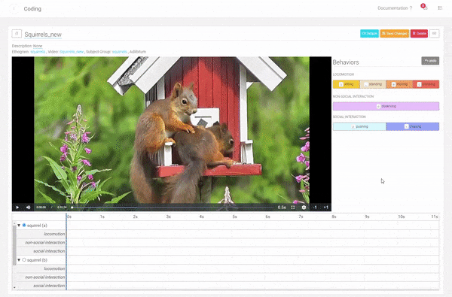Select squirrel (b) radio button
This screenshot has height=297, width=452.
24,260
